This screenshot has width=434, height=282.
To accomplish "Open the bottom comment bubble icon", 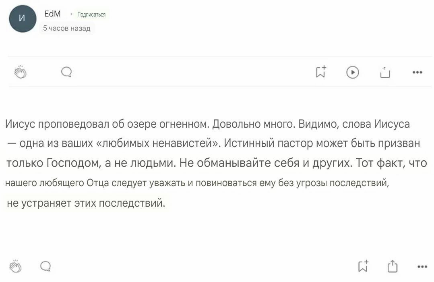I will coord(45,266).
